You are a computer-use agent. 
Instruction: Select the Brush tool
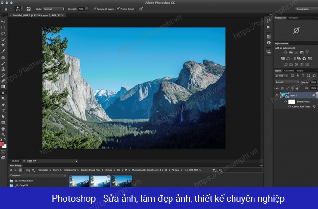pyautogui.click(x=3, y=63)
